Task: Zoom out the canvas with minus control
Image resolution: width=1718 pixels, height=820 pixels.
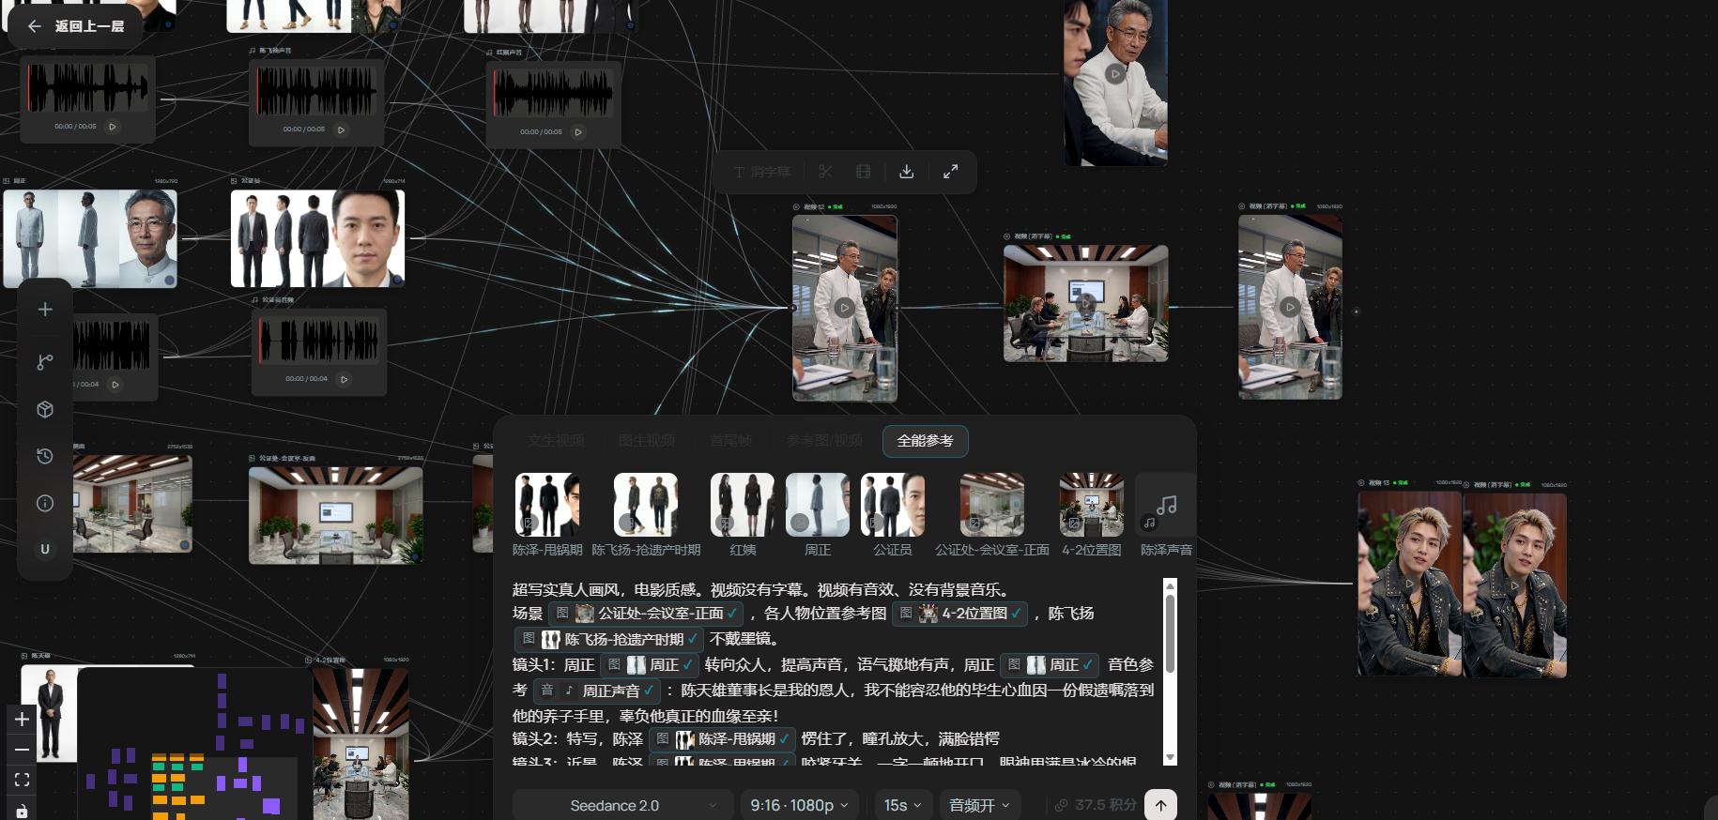Action: [23, 750]
